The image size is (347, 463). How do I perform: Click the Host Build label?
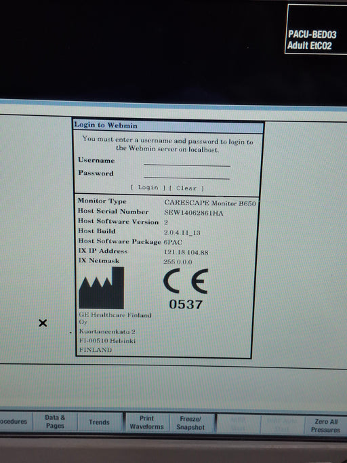tap(96, 231)
